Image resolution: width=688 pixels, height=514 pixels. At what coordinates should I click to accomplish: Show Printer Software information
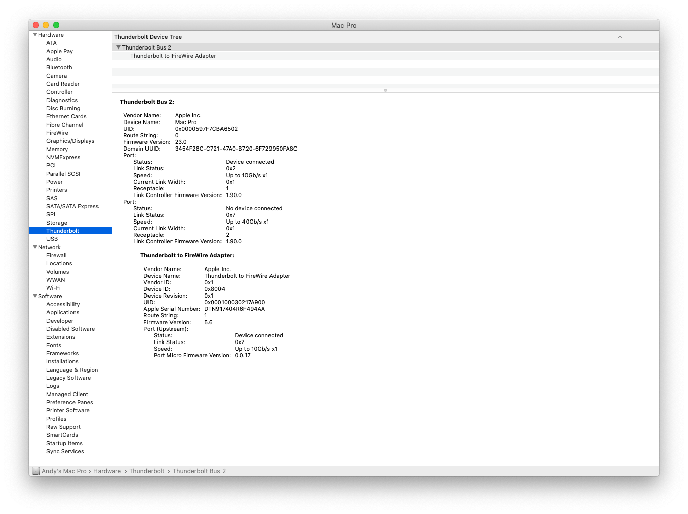tap(68, 410)
